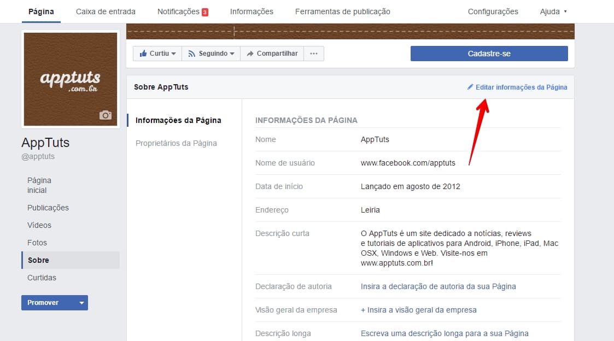Select Publicações in left sidebar
The image size is (614, 341).
48,208
